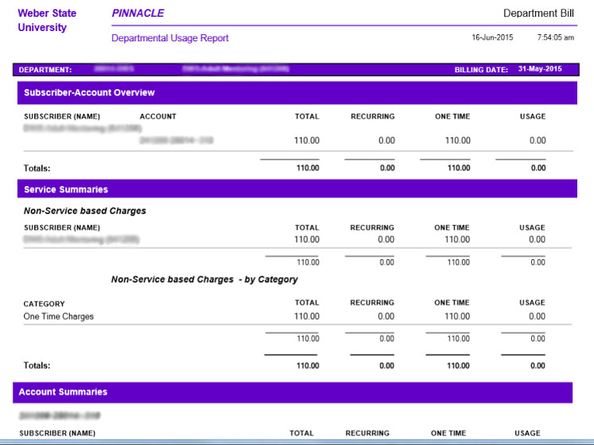Click the report date 16-Jun-2015

pos(492,37)
